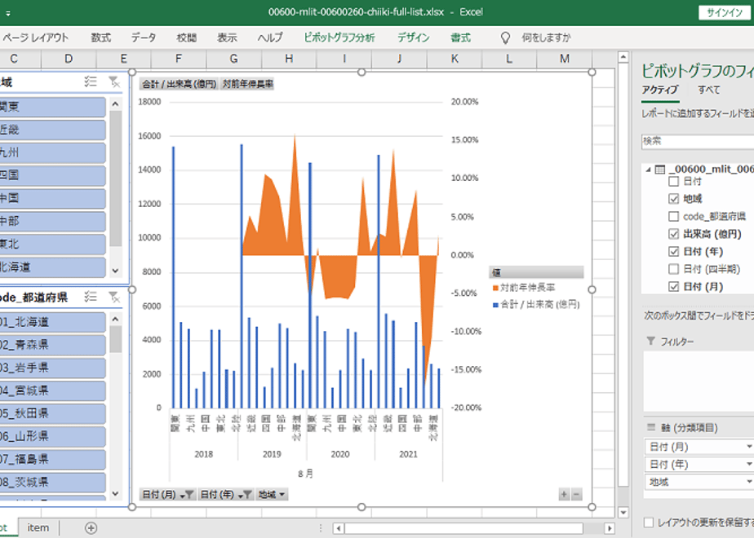Click code_都道府県 slicer vertical scrollbar thumb
754x538 pixels.
click(x=115, y=338)
